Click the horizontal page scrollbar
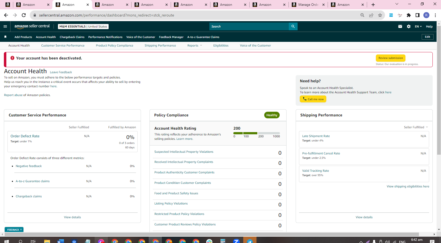Screen dimensions: 441x243 212,234
